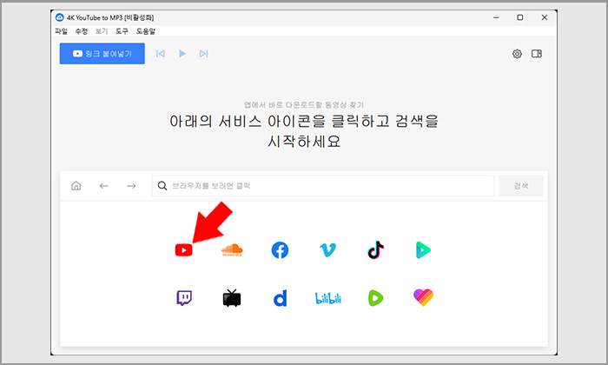Open Vimeo service icon
The image size is (608, 365).
[x=327, y=250]
